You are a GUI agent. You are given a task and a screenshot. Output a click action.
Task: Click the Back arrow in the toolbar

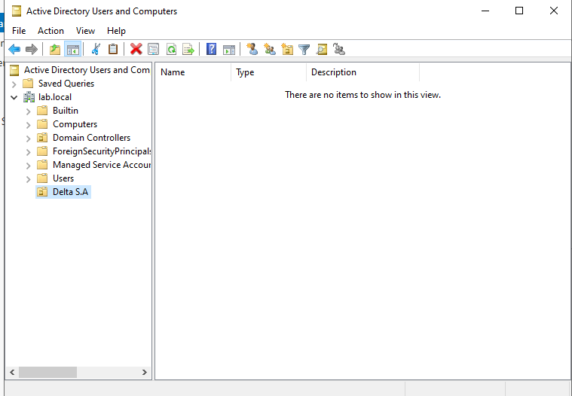click(x=14, y=50)
